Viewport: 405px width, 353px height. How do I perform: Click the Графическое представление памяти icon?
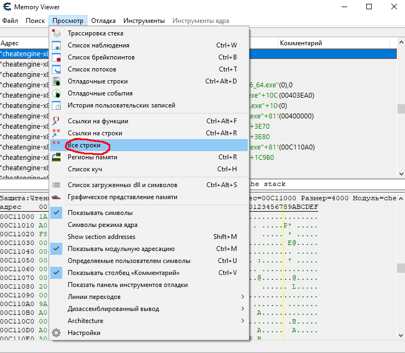[x=56, y=197]
